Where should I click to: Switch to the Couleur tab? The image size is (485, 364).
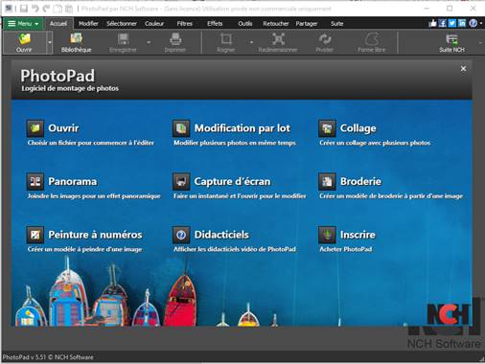point(154,24)
